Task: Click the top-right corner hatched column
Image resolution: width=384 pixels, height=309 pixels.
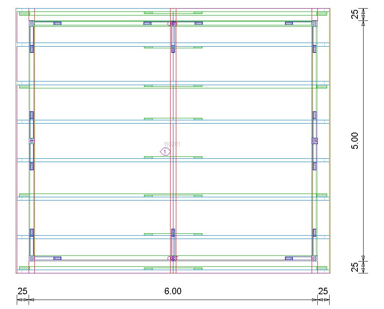Action: tap(314, 24)
